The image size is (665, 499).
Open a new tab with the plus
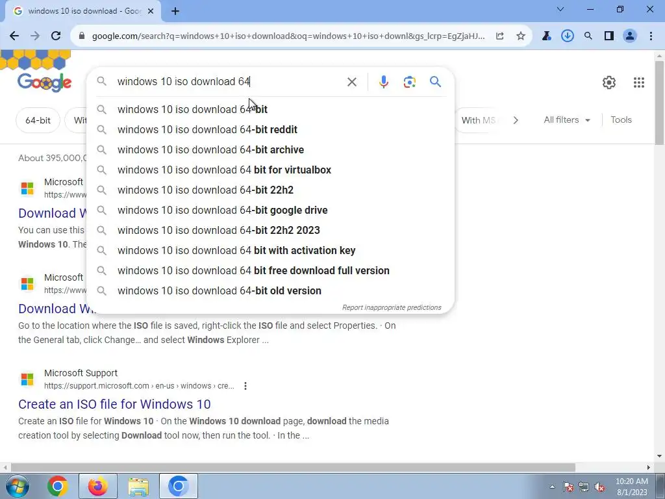(x=175, y=11)
